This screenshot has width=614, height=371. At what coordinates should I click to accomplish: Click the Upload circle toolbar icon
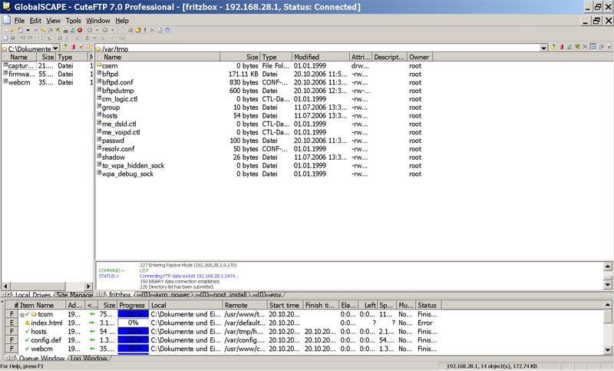(x=105, y=30)
